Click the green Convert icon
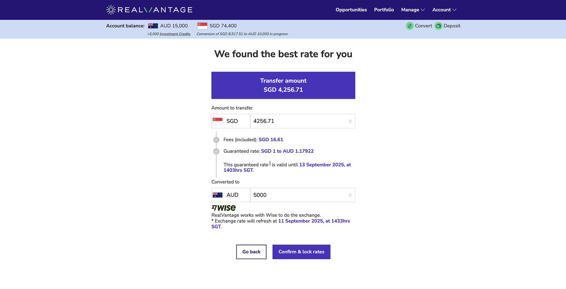The image size is (566, 289). [x=410, y=26]
